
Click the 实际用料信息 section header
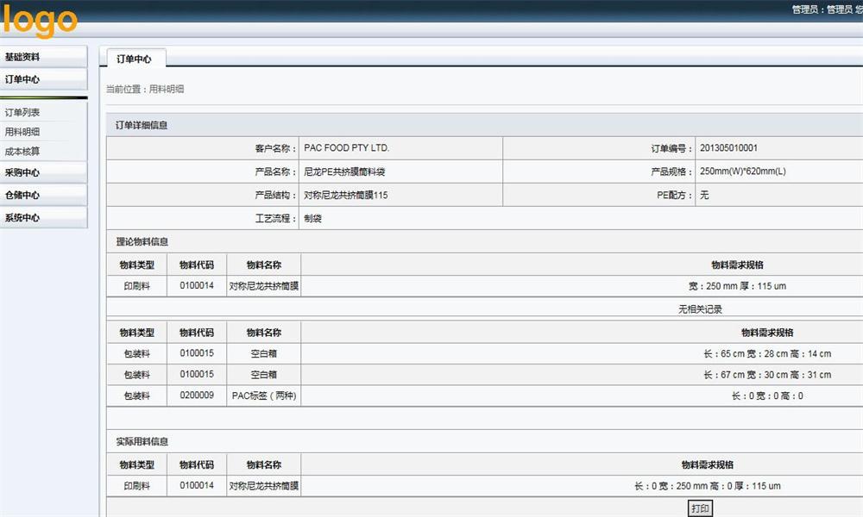coord(142,441)
